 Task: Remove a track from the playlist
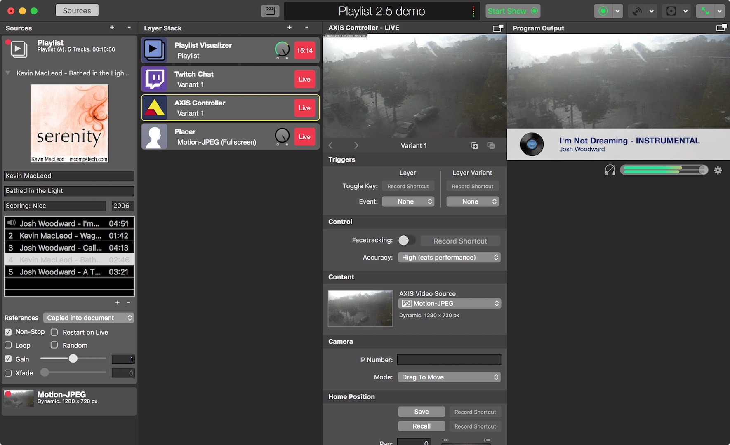point(128,302)
